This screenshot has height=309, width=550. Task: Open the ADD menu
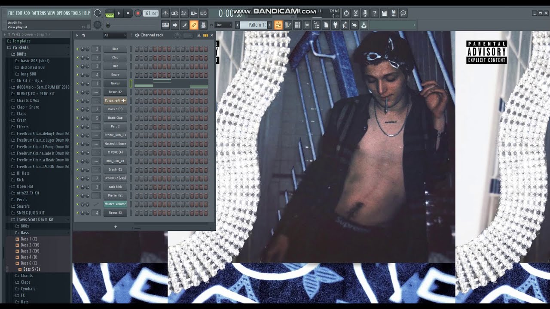pos(27,13)
